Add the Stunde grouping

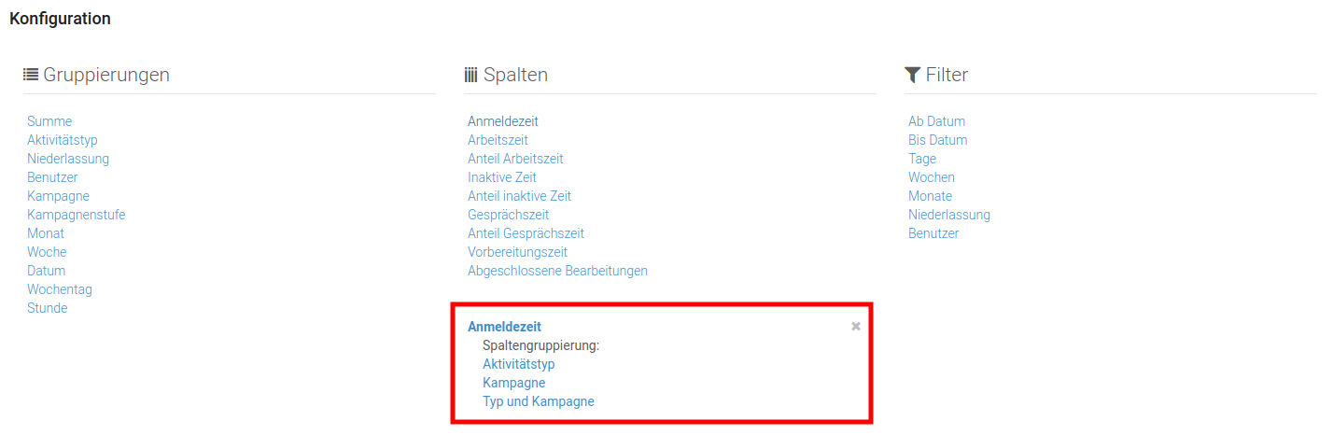(48, 308)
